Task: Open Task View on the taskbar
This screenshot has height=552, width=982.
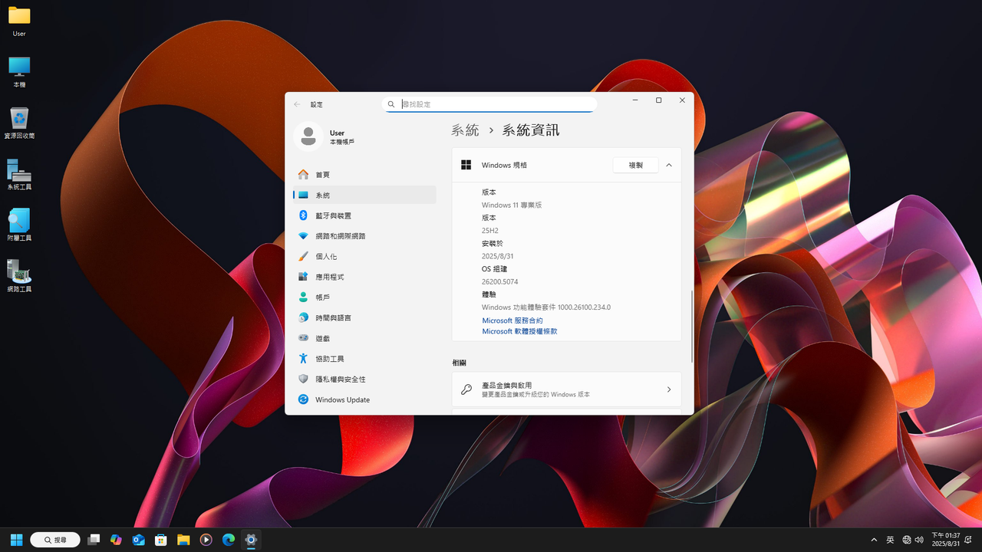Action: click(94, 540)
